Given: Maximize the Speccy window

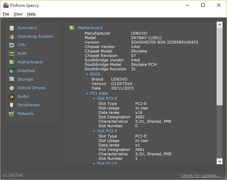Looking at the screenshot, I should pyautogui.click(x=203, y=5).
